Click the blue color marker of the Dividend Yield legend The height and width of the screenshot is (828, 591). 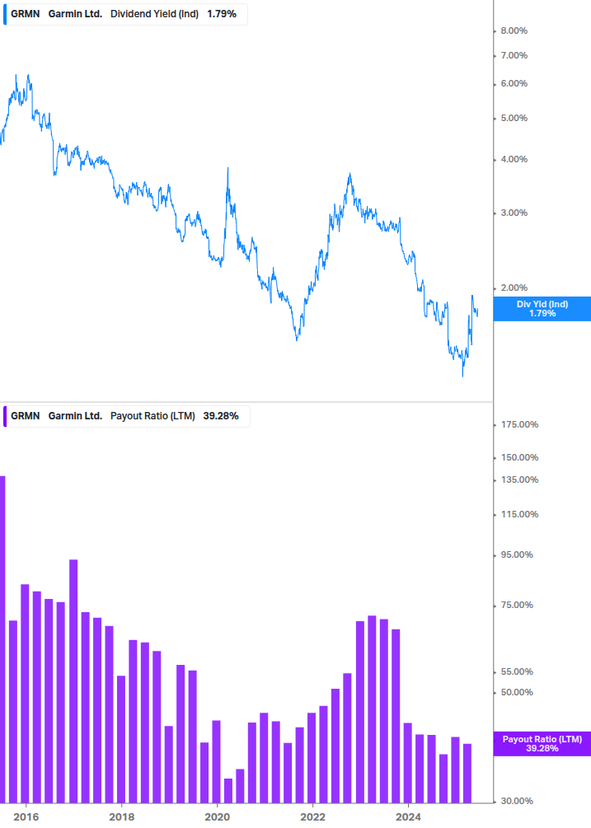point(5,14)
